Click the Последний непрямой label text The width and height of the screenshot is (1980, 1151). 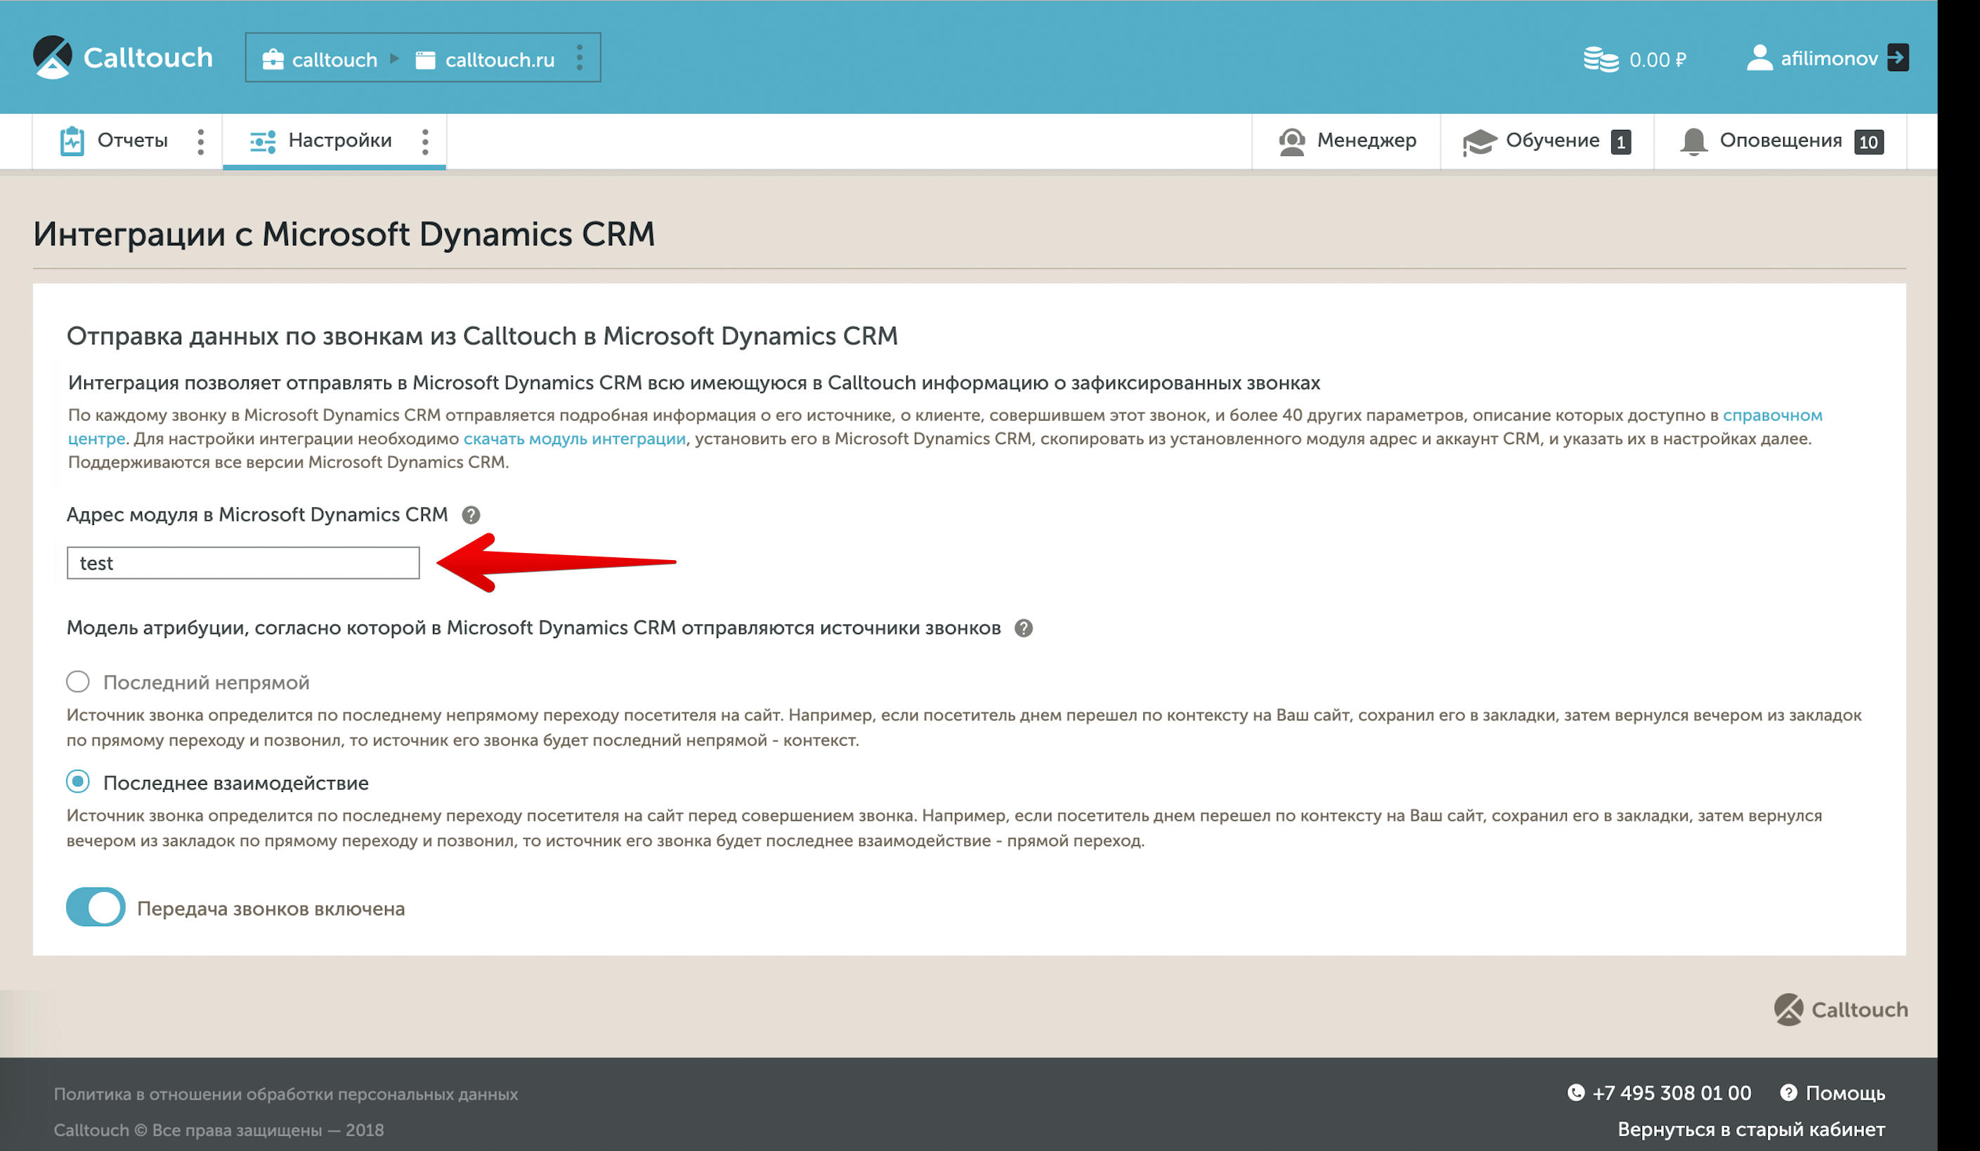(207, 683)
